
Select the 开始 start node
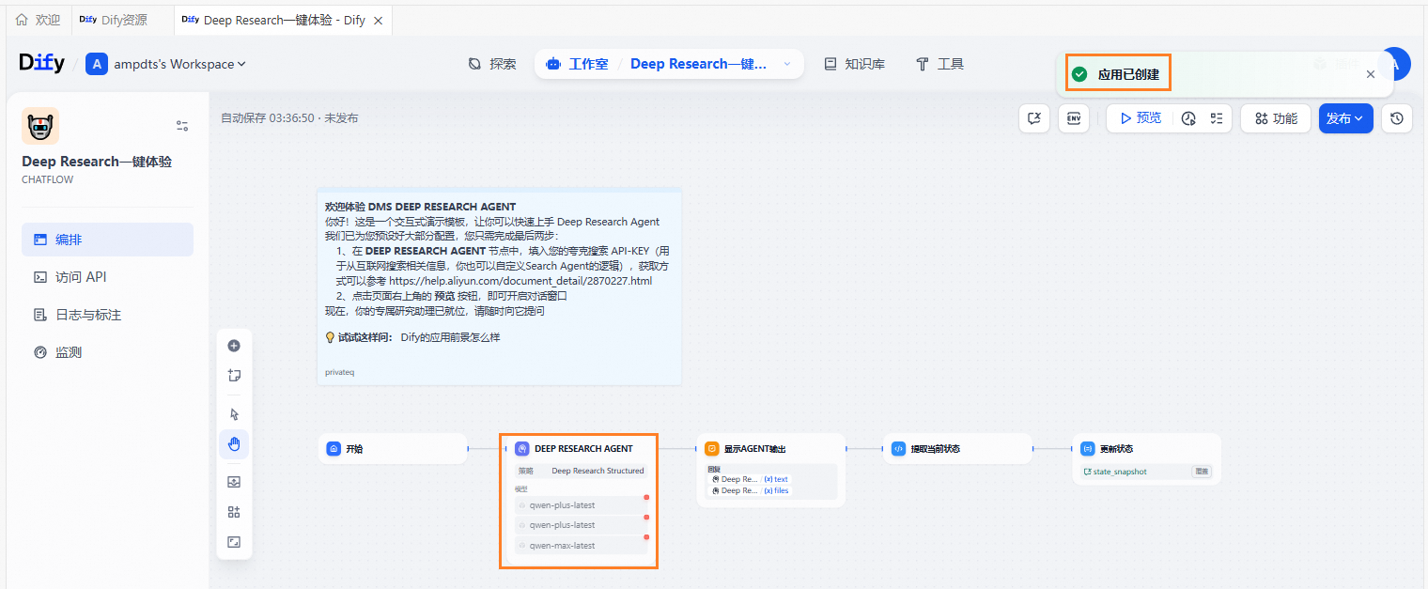point(393,449)
